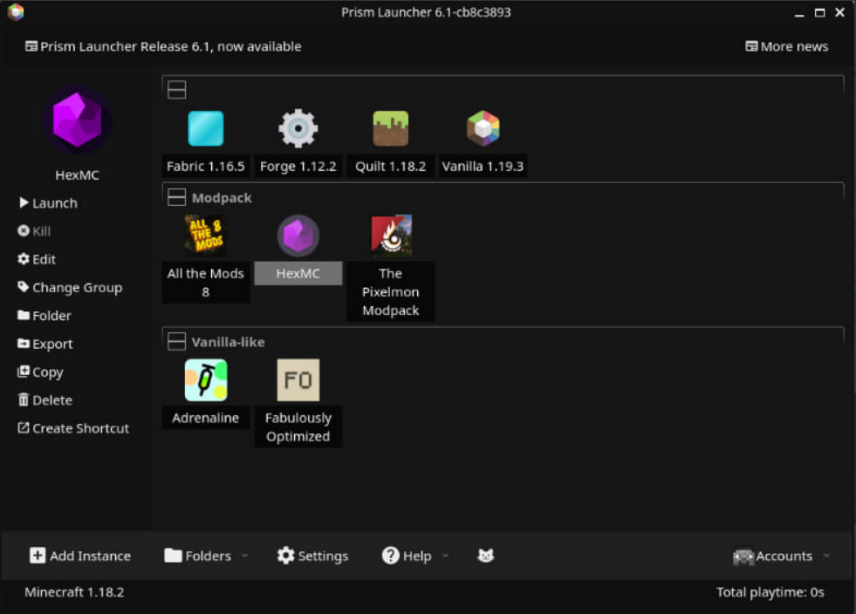Select the Pixelmon Modpack icon
The height and width of the screenshot is (614, 856).
[x=391, y=235]
